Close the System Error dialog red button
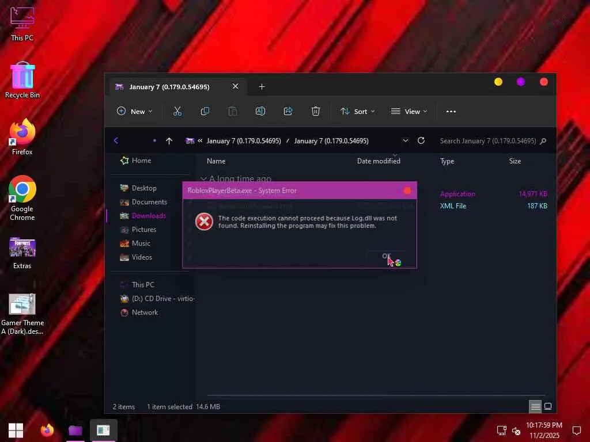Viewport: 590px width, 442px height. click(x=407, y=190)
